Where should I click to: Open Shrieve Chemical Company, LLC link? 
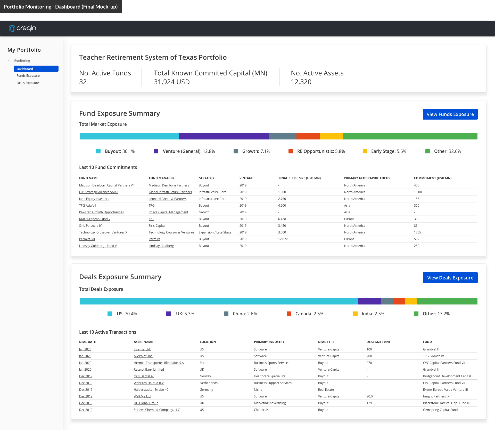point(157,410)
